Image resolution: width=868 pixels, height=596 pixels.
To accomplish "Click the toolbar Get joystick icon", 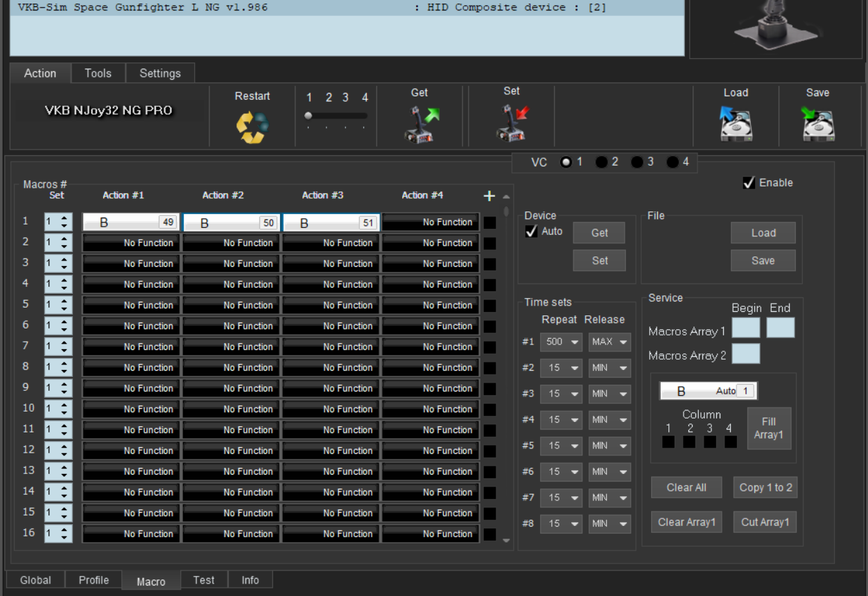I will [x=422, y=124].
